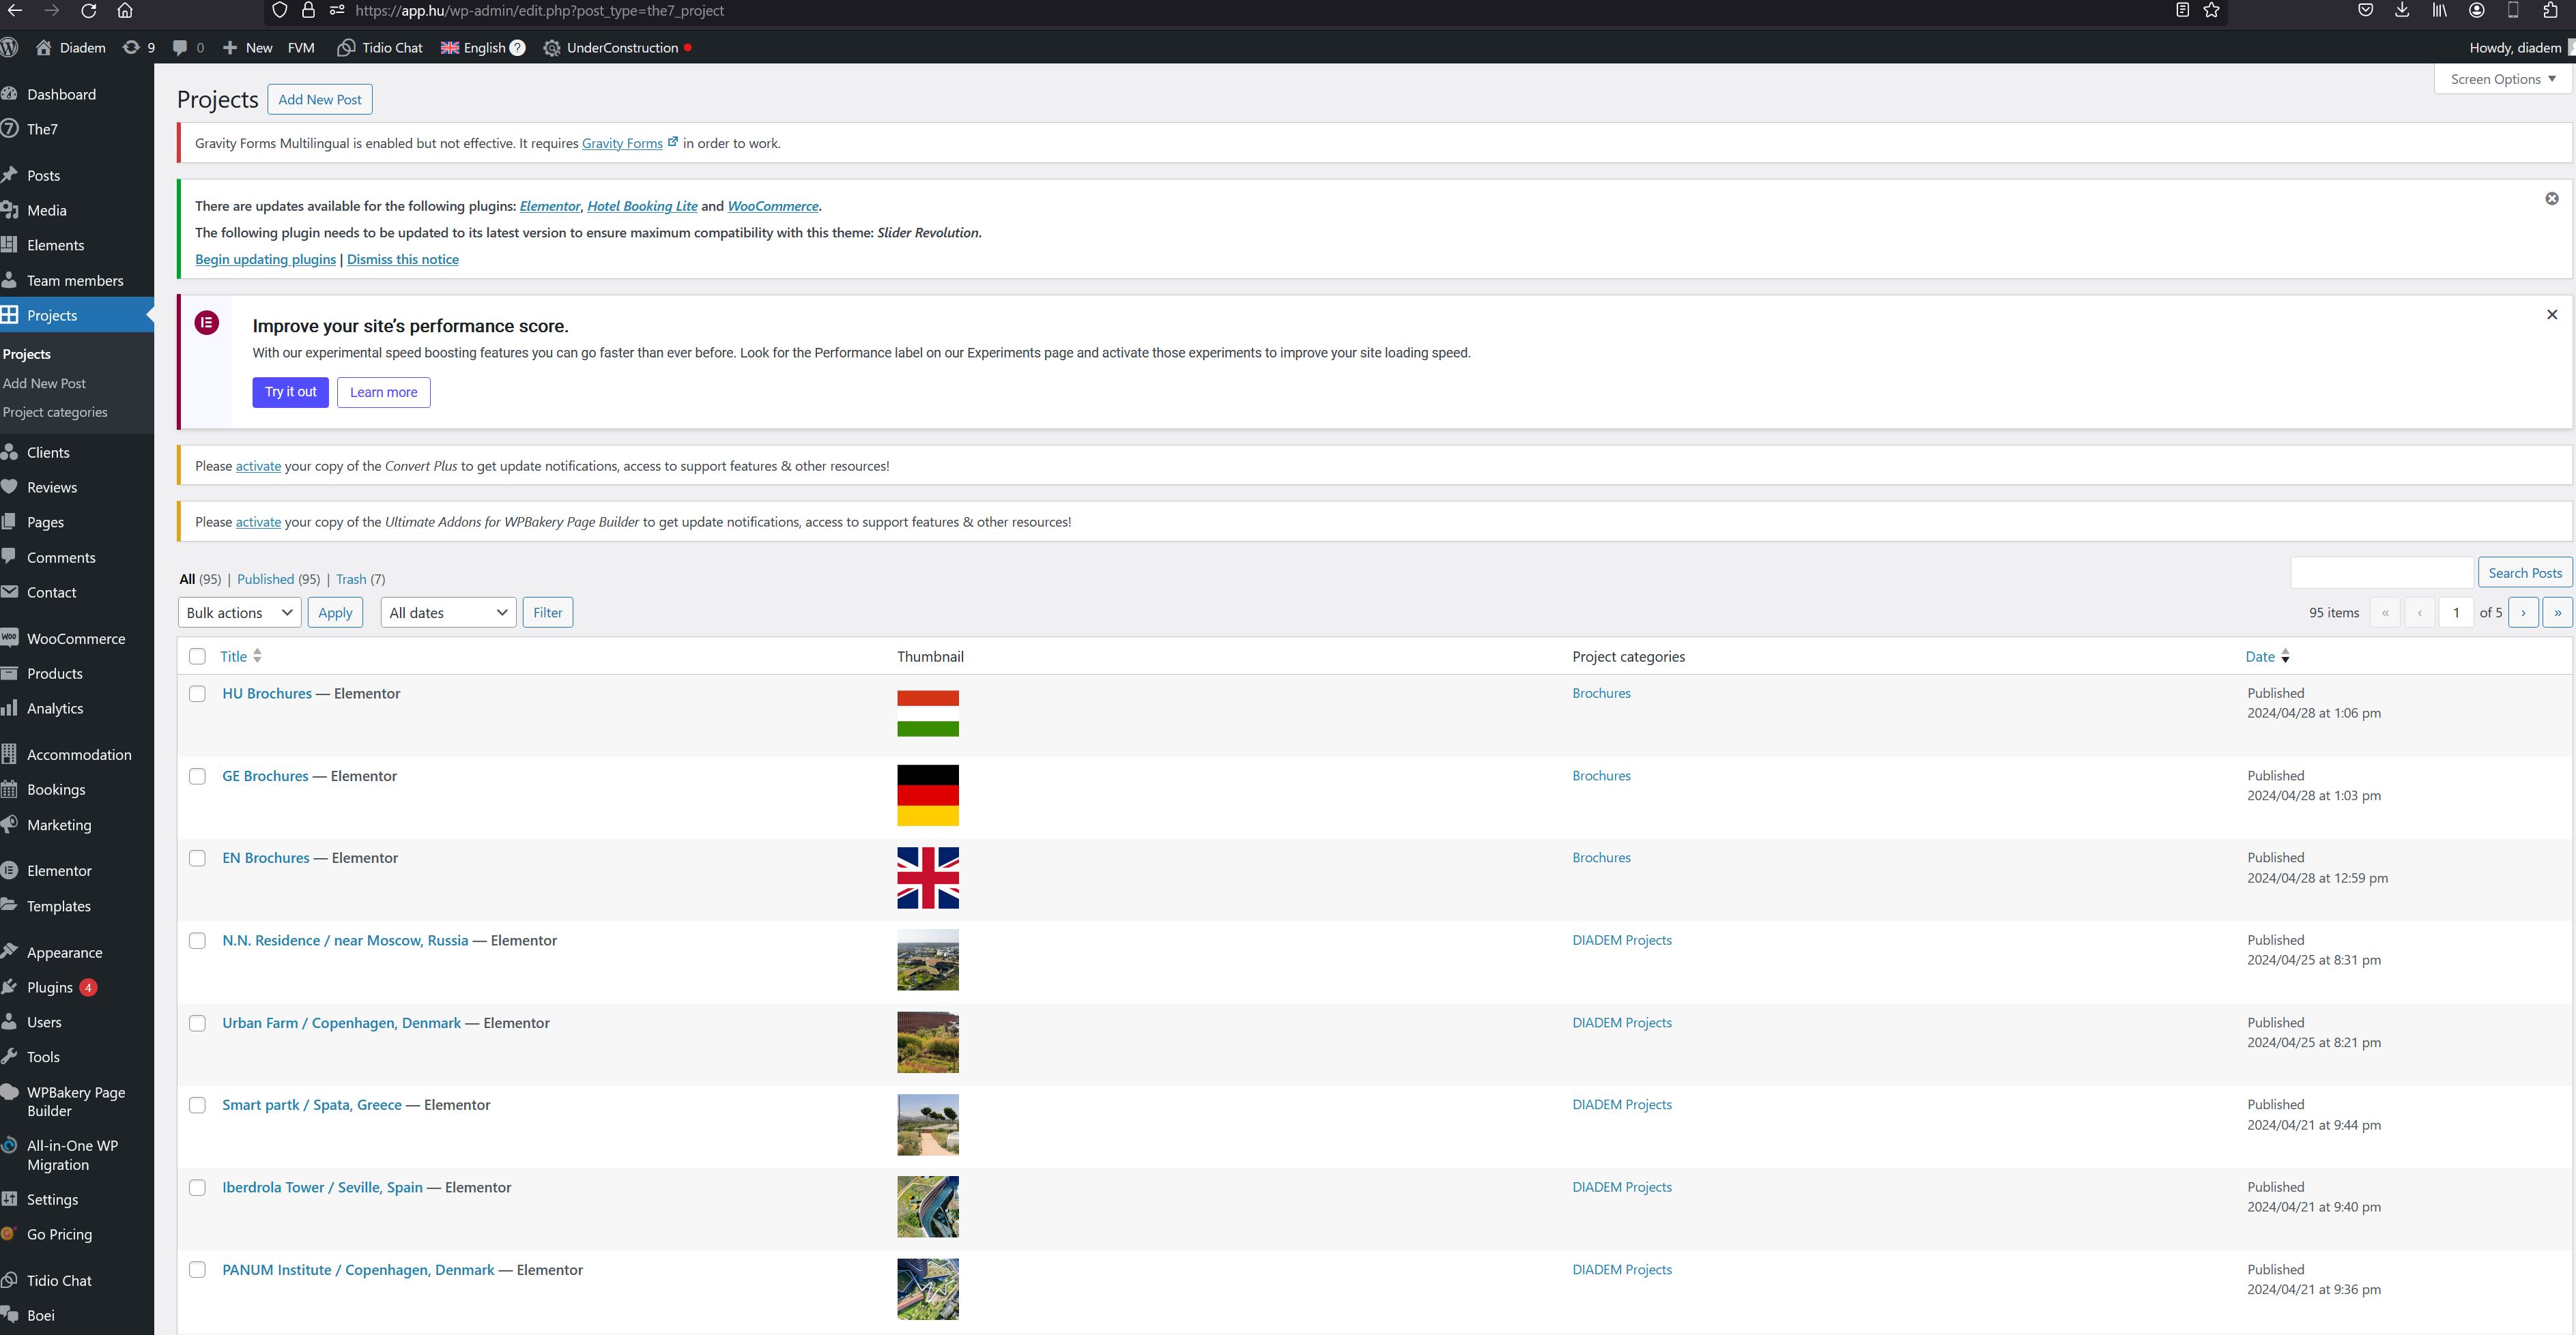Click the UnderConstruction gear icon
2576x1335 pixels.
coord(551,47)
